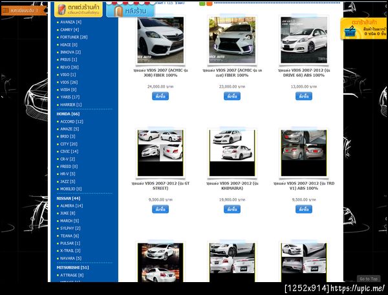Click the 19,900.00 บาท price
The image size is (388, 295).
click(232, 199)
